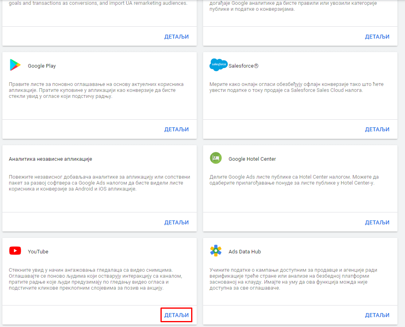Click the YouTube play logo icon
The height and width of the screenshot is (327, 405).
tap(15, 251)
